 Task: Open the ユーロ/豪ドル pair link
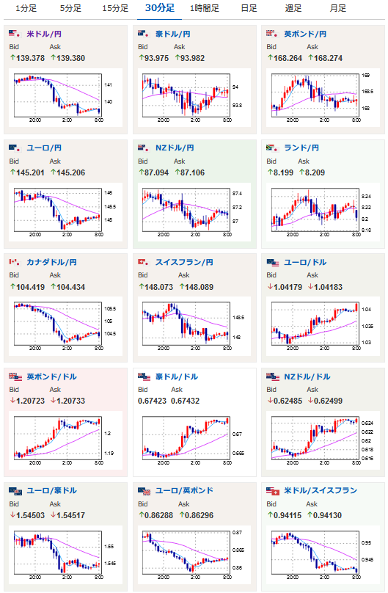[x=51, y=491]
